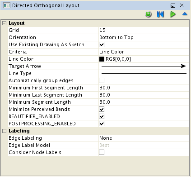
Task: Select the BEAUTIFIER_ENABLED property label
Action: pyautogui.click(x=34, y=116)
